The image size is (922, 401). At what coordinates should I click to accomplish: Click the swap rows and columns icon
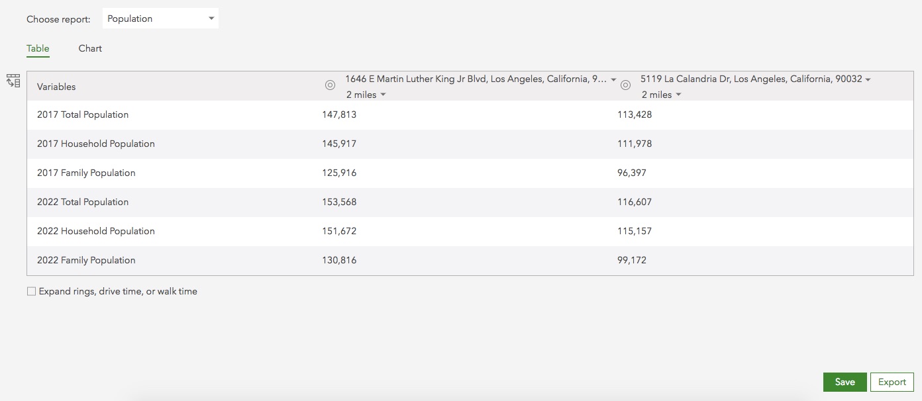click(x=13, y=81)
